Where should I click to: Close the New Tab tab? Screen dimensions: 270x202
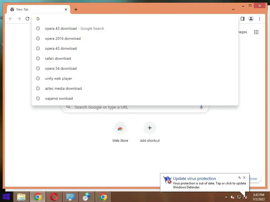click(x=66, y=9)
